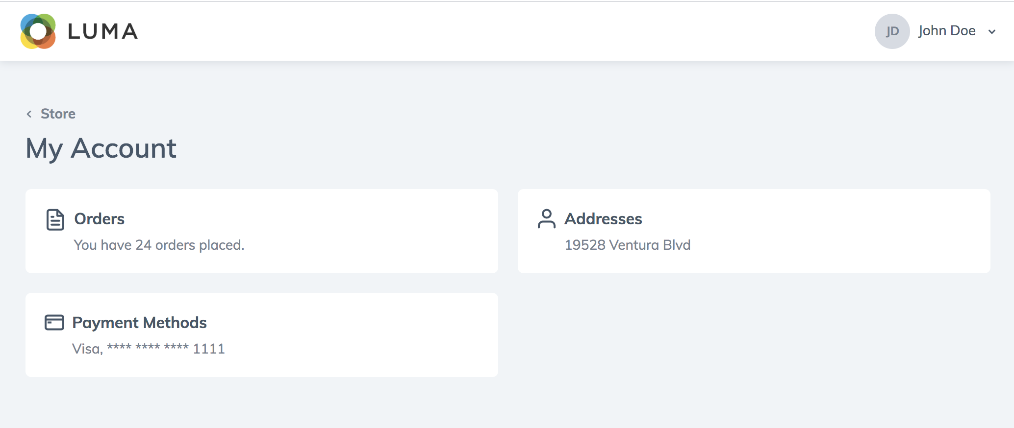The image size is (1014, 428).
Task: Click the JD avatar circle
Action: click(892, 31)
